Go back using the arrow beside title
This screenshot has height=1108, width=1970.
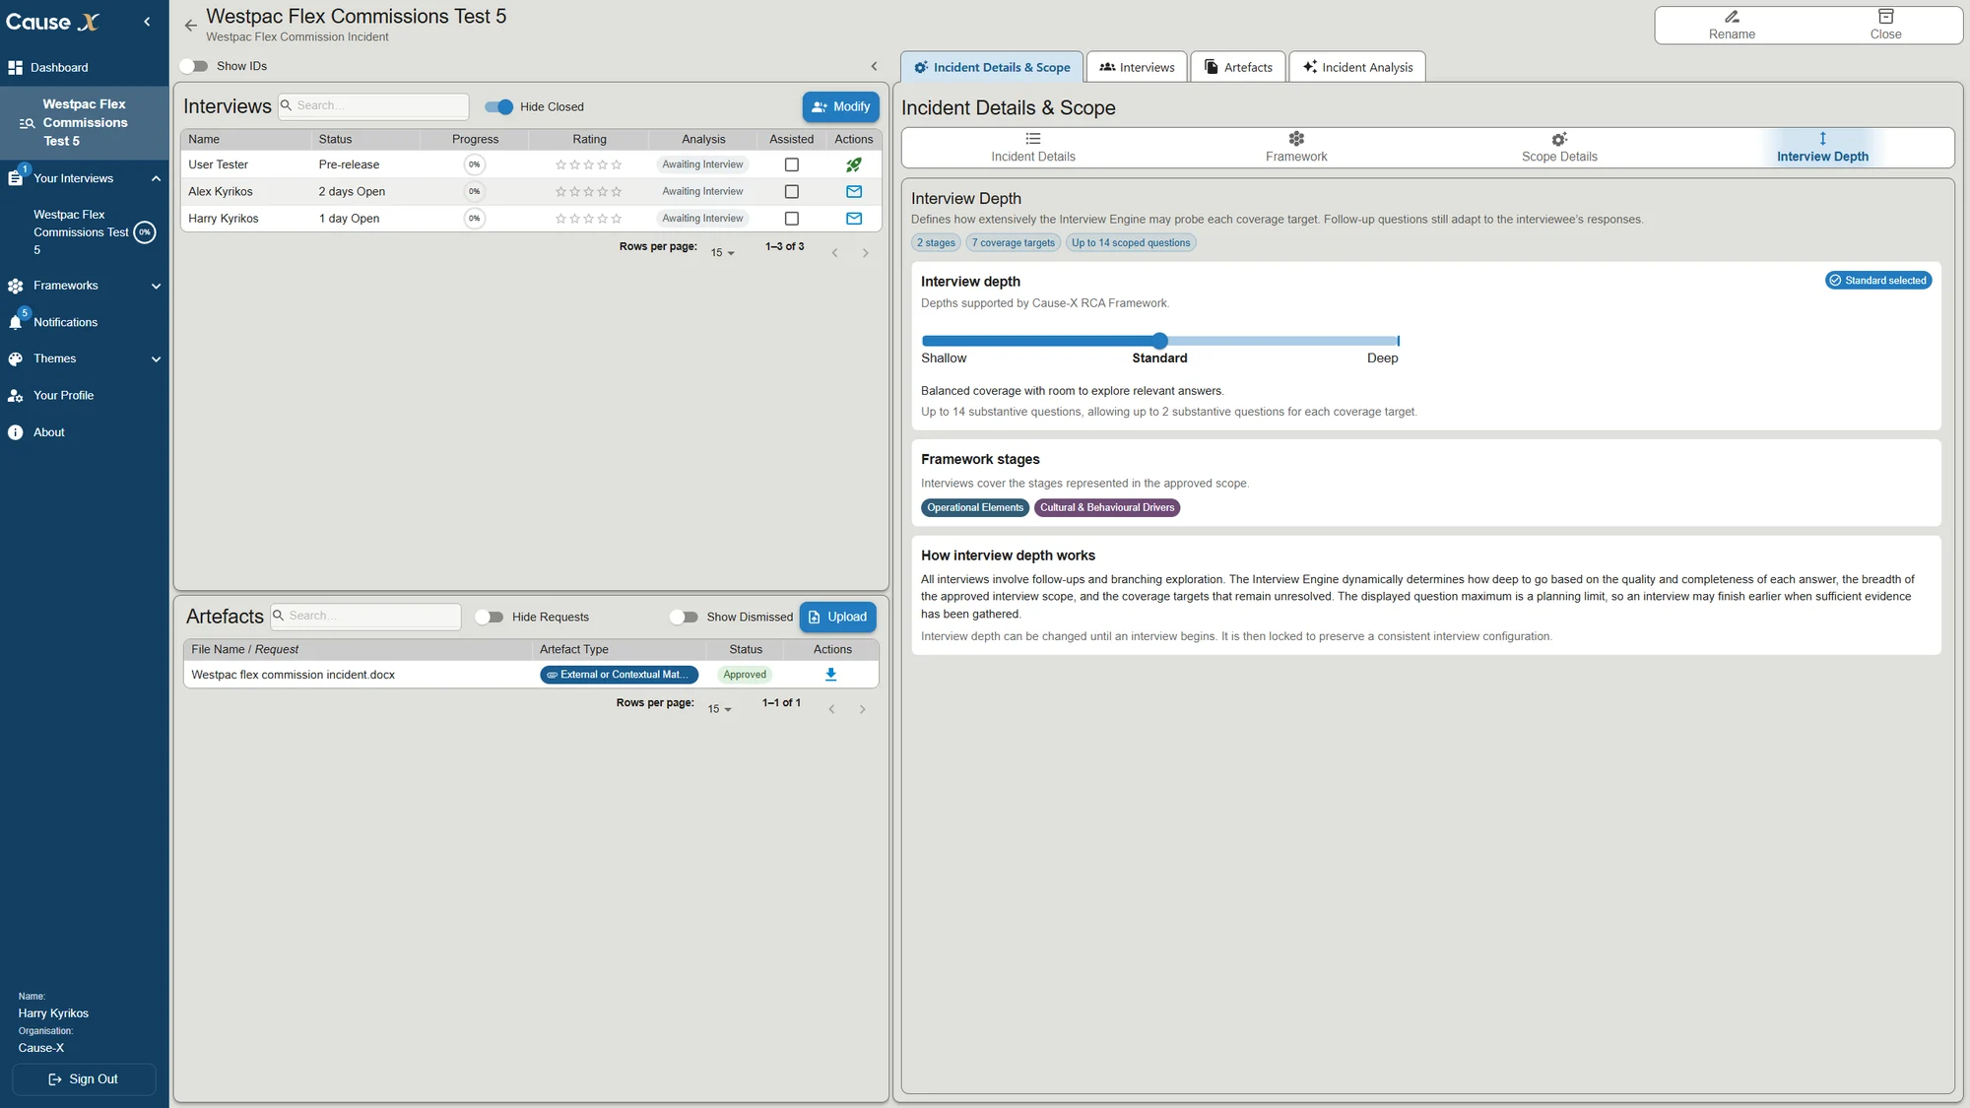[190, 26]
